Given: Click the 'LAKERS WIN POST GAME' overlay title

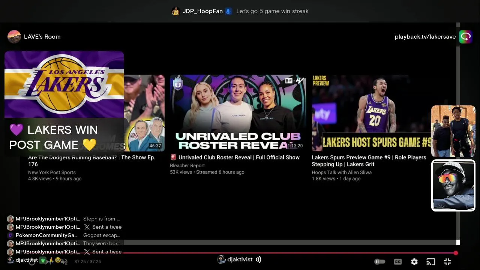Looking at the screenshot, I should [53, 137].
